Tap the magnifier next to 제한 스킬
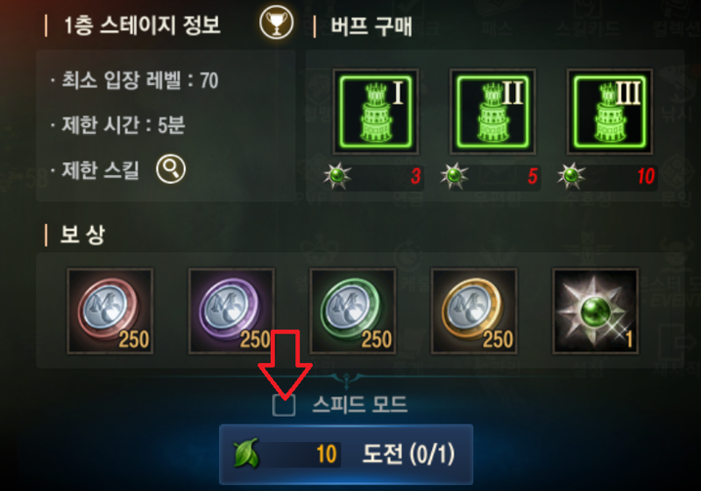This screenshot has height=491, width=701. pos(171,169)
